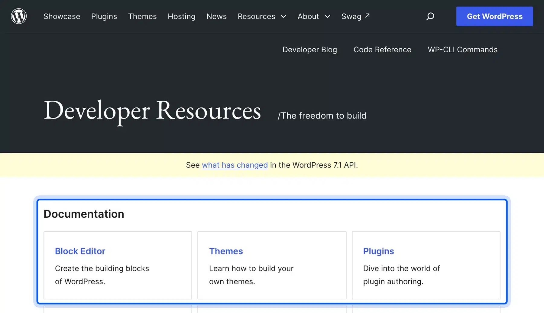This screenshot has width=544, height=313.
Task: Click the WordPress logo icon
Action: click(19, 16)
